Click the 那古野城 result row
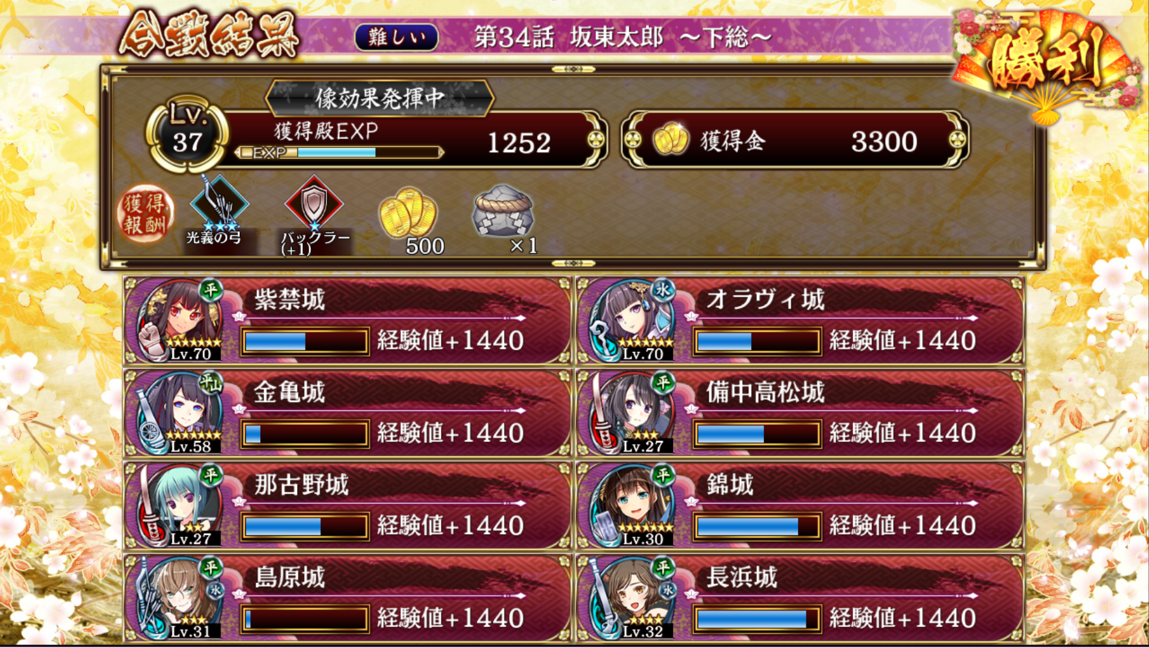 click(x=348, y=505)
